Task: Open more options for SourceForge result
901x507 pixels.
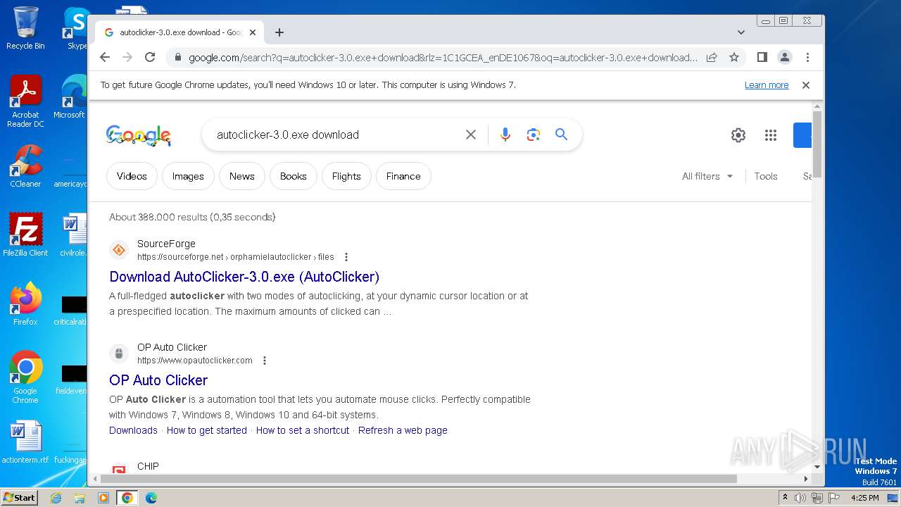Action: pos(346,257)
